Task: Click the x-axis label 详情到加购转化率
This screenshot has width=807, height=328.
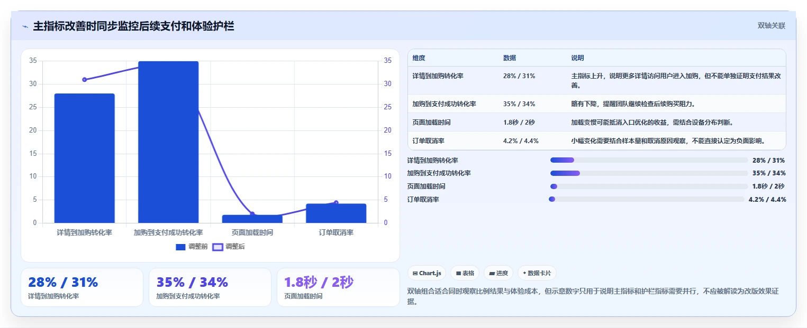Action: point(84,232)
